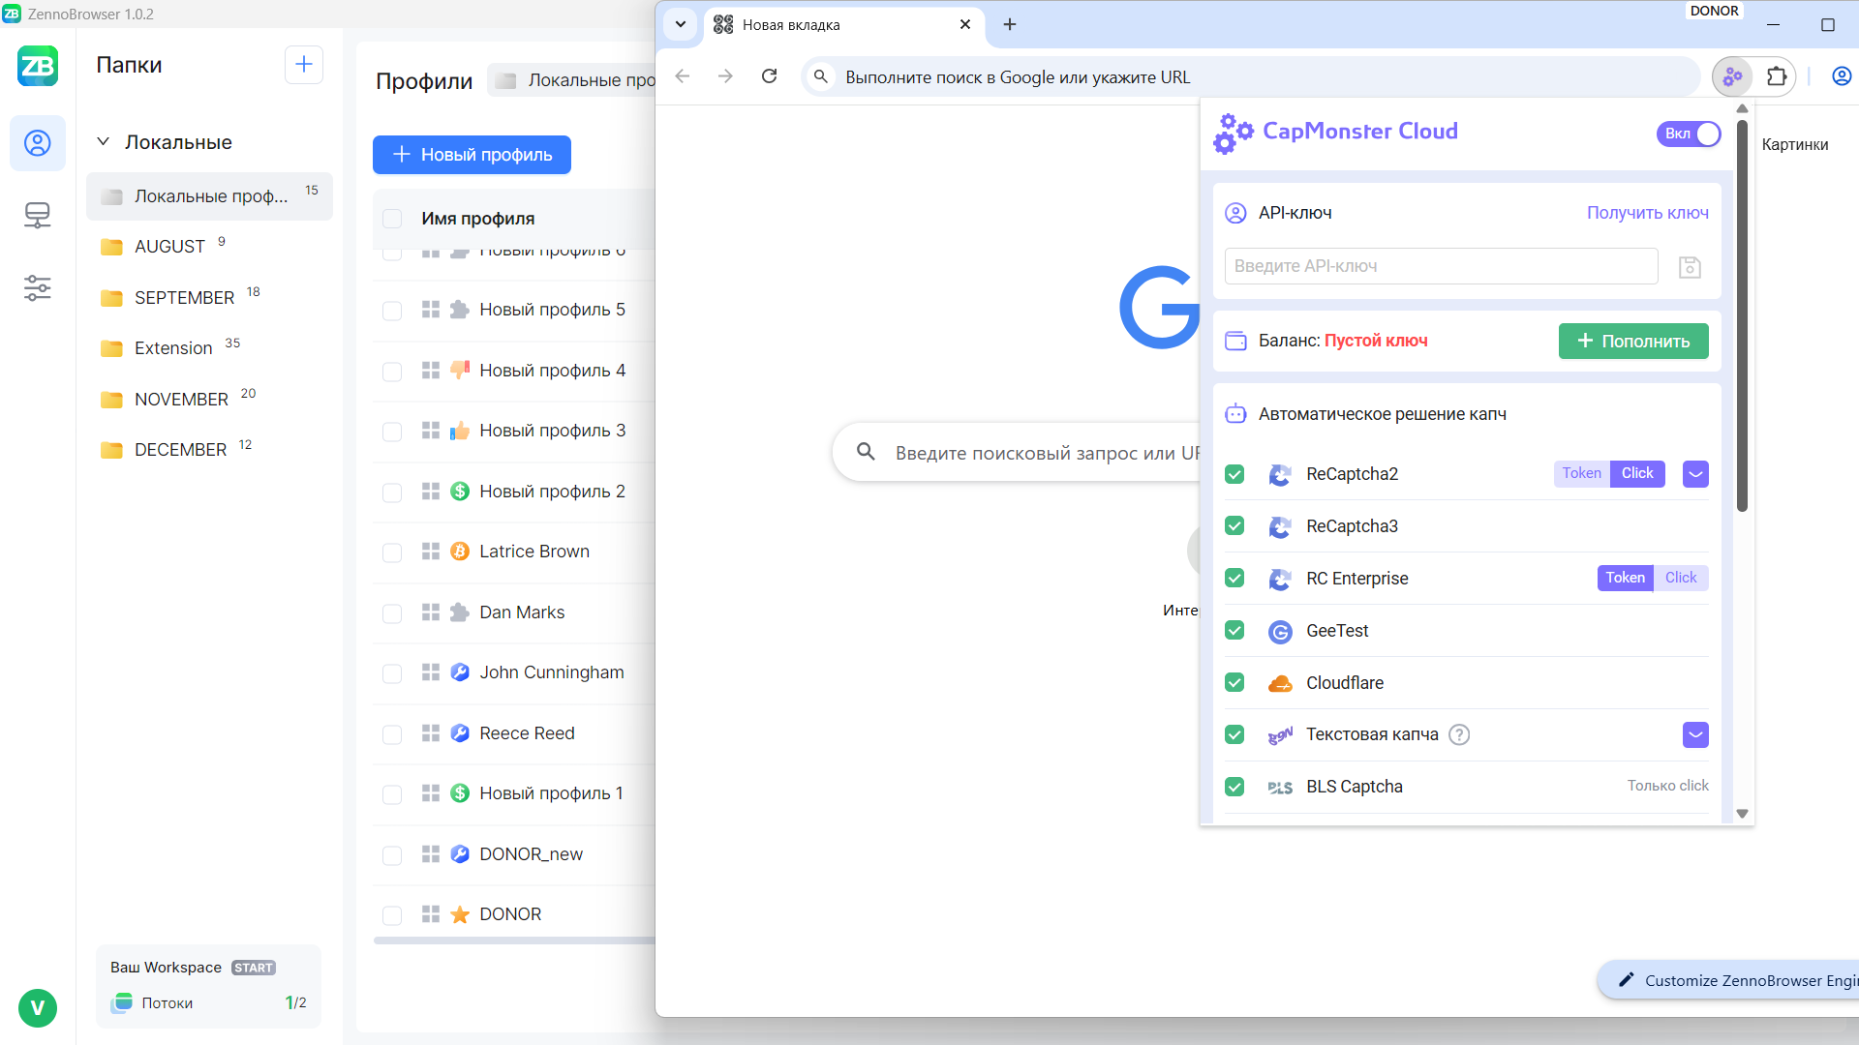Open the browser extensions puzzle icon
This screenshot has width=1859, height=1045.
pos(1777,76)
